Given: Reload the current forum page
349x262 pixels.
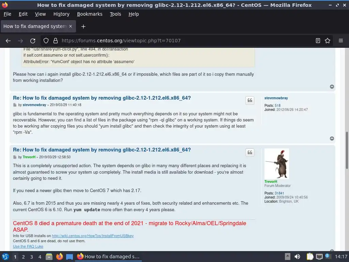Looking at the screenshot, I should (x=33, y=41).
